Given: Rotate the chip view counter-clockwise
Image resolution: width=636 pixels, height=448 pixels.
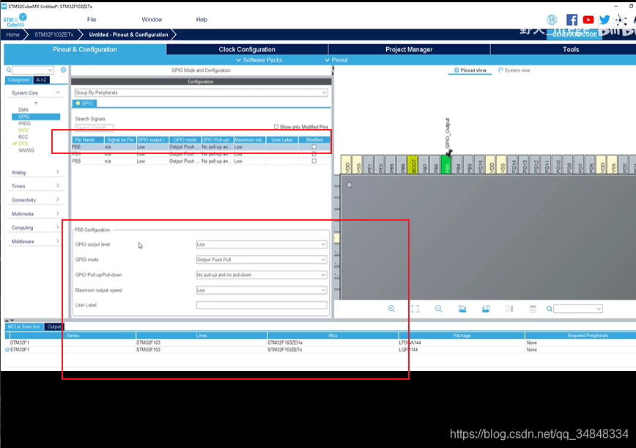Looking at the screenshot, I should 486,309.
